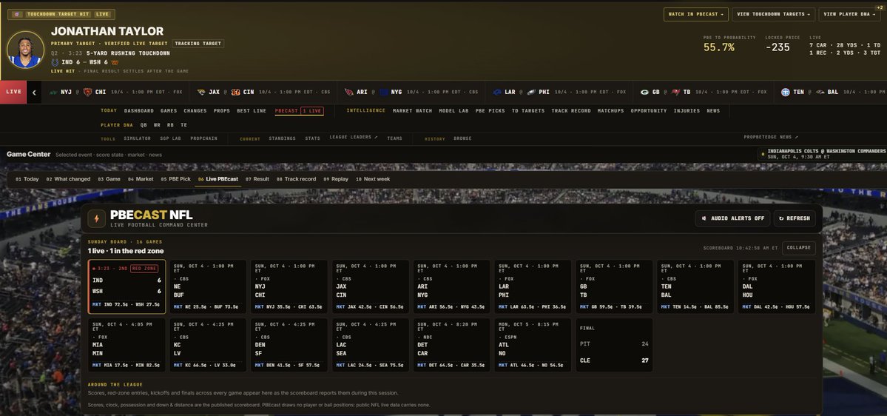This screenshot has height=416, width=887.
Task: Click the Giants logo next to NYG
Action: [x=384, y=93]
